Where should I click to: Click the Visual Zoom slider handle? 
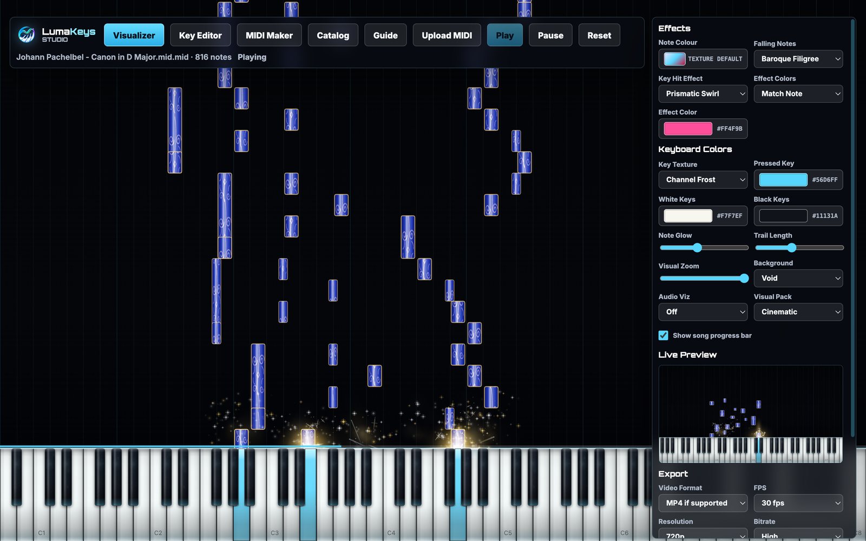coord(744,279)
